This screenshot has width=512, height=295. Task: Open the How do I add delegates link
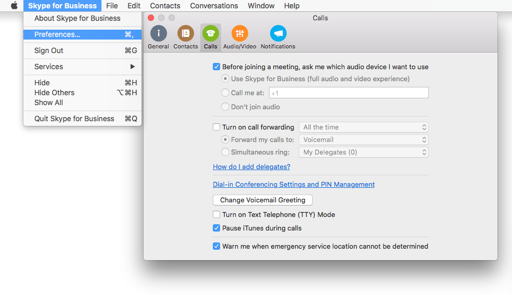(251, 166)
